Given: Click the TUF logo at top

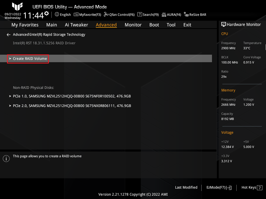Looking at the screenshot, I should [17, 6].
